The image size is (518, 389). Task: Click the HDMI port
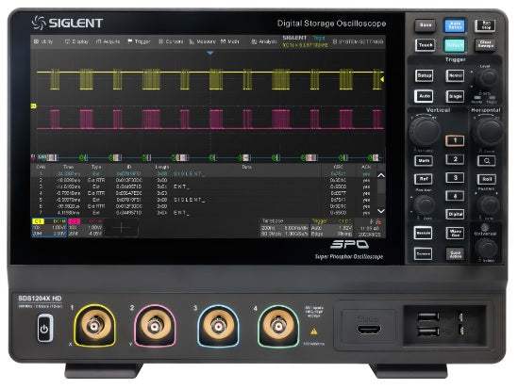coord(369,329)
